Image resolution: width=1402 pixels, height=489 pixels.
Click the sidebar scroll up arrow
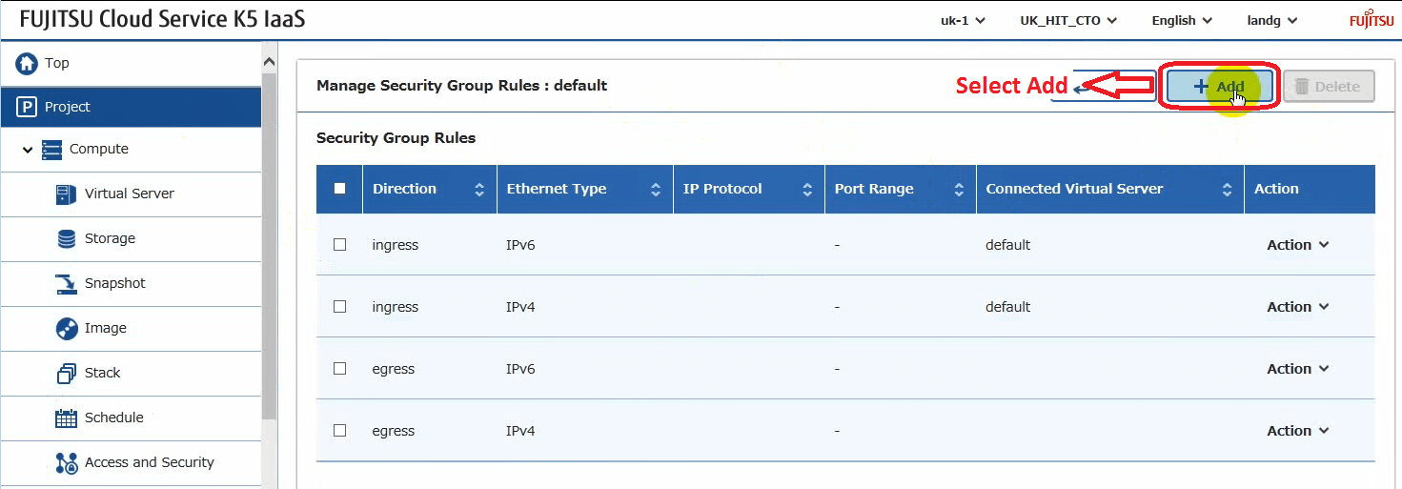(269, 62)
